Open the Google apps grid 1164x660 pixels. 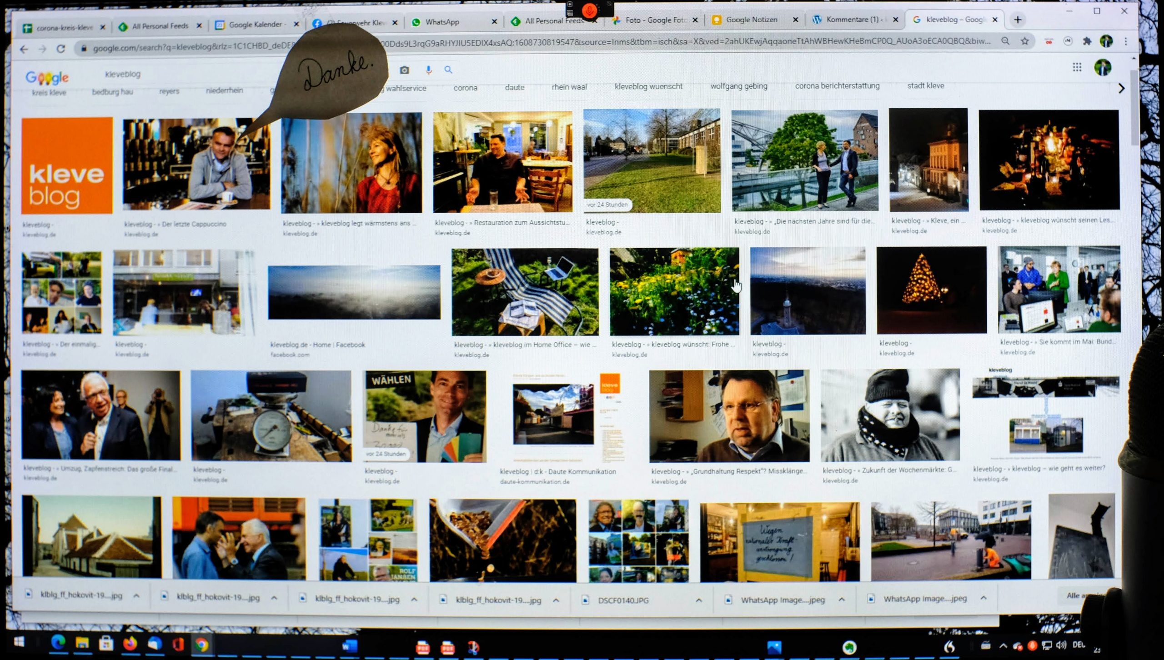(1077, 68)
